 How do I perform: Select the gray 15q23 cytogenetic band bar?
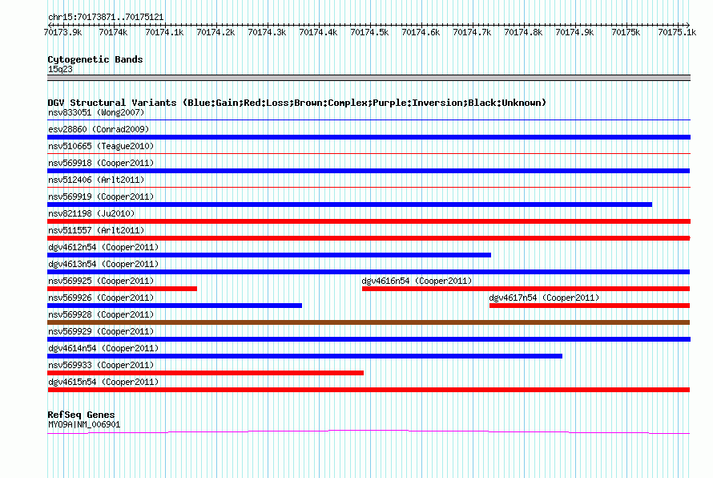pos(369,78)
